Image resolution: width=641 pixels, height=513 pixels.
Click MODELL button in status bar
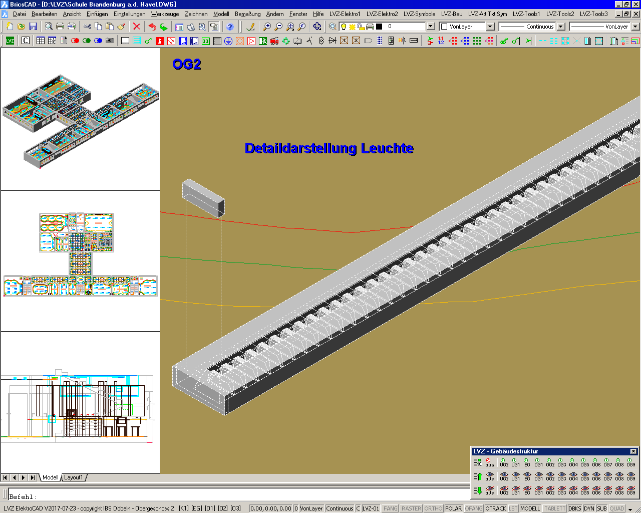click(x=530, y=508)
